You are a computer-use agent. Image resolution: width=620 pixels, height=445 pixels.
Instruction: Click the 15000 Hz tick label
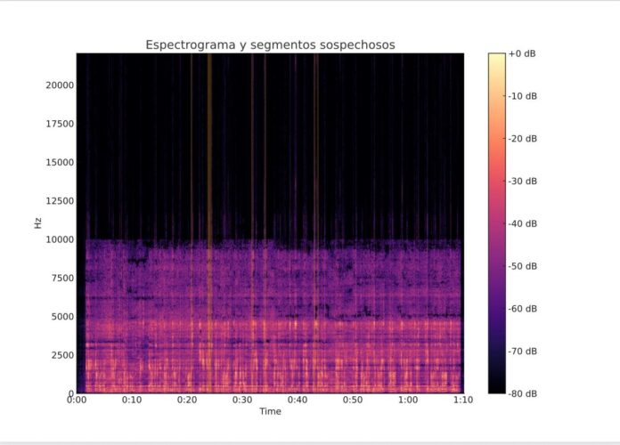click(x=57, y=162)
